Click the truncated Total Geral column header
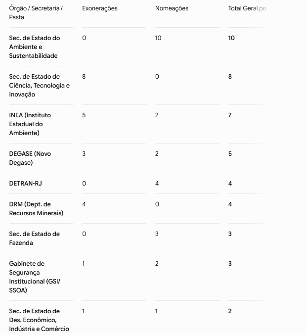Viewport: 307px width, 335px height. point(247,8)
